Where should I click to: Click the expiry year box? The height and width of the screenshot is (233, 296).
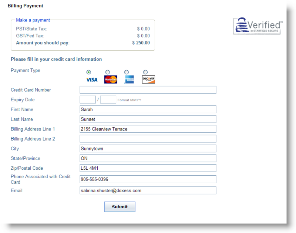(108, 99)
